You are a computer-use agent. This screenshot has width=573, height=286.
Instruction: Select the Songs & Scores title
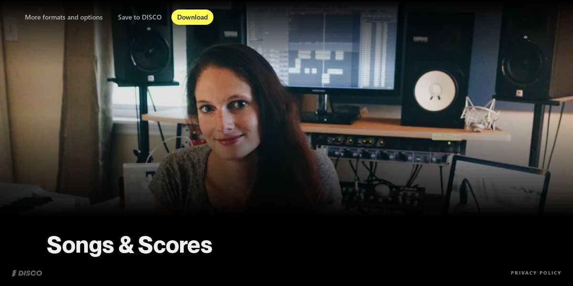tap(129, 245)
